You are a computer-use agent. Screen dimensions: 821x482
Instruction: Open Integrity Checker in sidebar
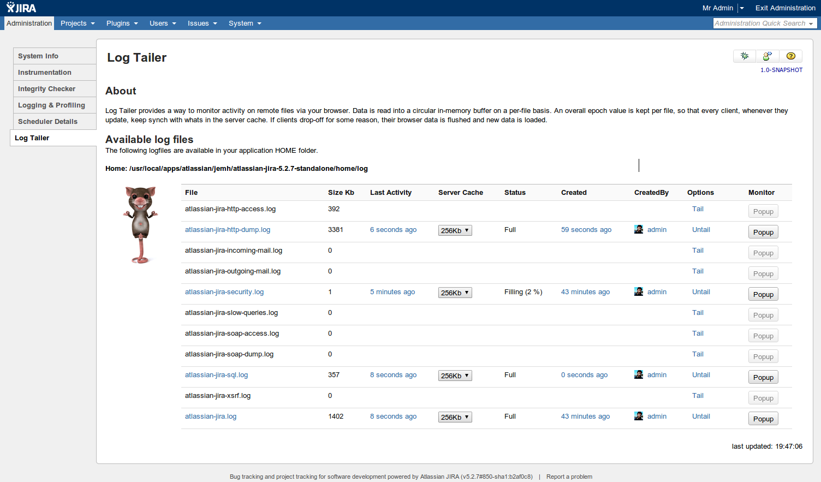click(x=55, y=88)
